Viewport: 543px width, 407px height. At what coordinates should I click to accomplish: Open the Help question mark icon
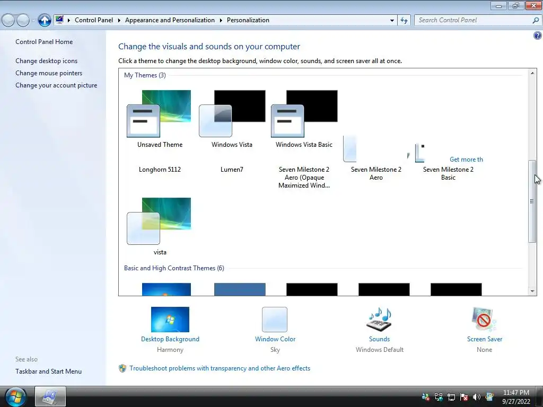[x=538, y=36]
